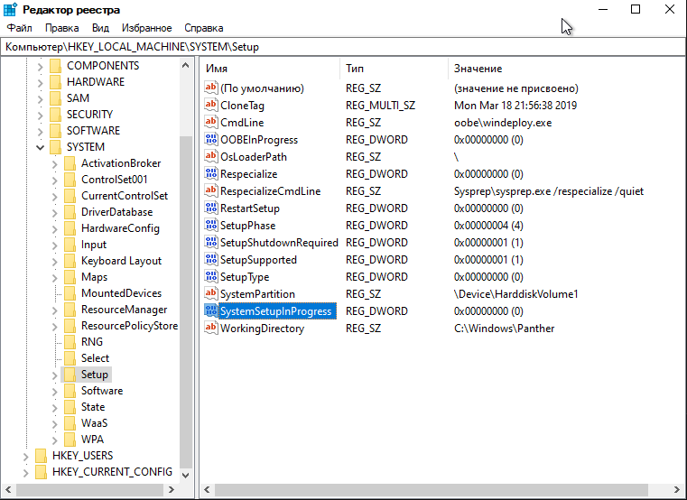Click the registry path address bar
The width and height of the screenshot is (687, 500).
click(343, 46)
